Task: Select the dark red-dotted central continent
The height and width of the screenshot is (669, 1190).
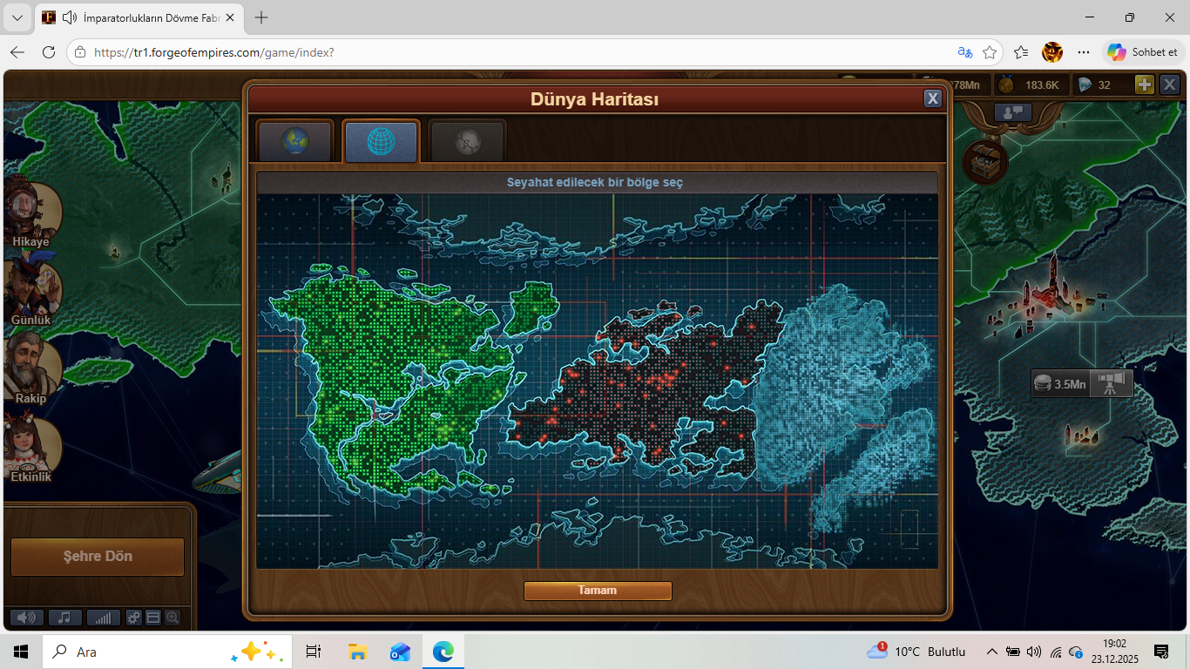Action: coord(645,383)
